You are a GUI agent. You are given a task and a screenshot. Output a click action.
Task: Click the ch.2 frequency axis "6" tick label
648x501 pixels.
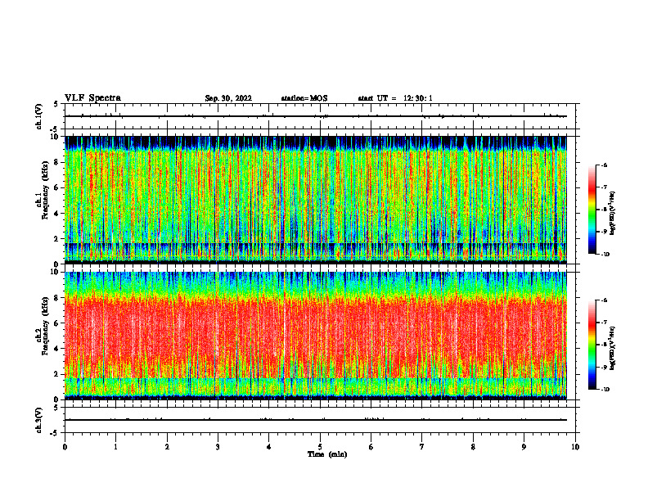pyautogui.click(x=56, y=323)
